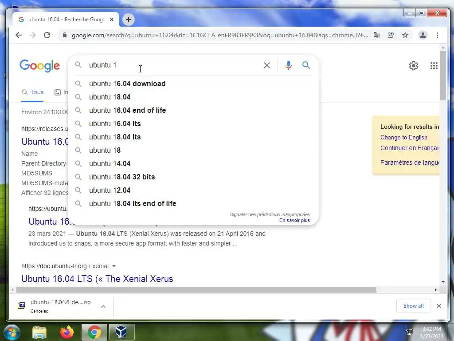Clear the search box with the X

point(266,65)
